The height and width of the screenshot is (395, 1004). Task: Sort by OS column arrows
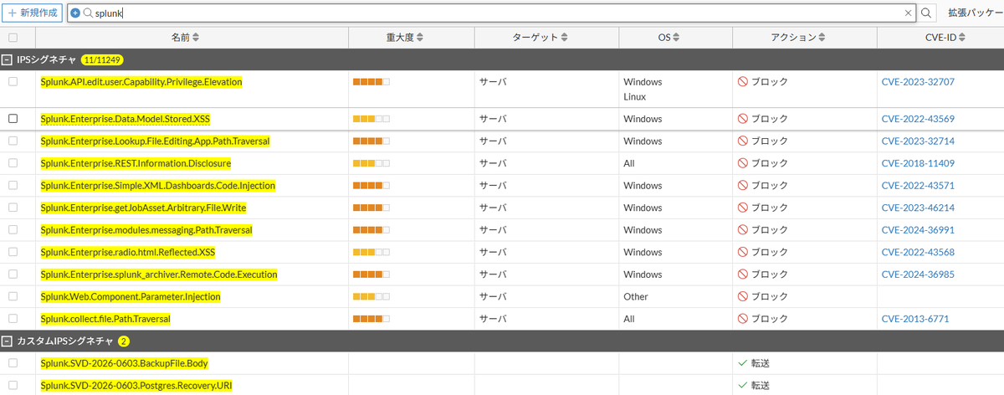[675, 38]
